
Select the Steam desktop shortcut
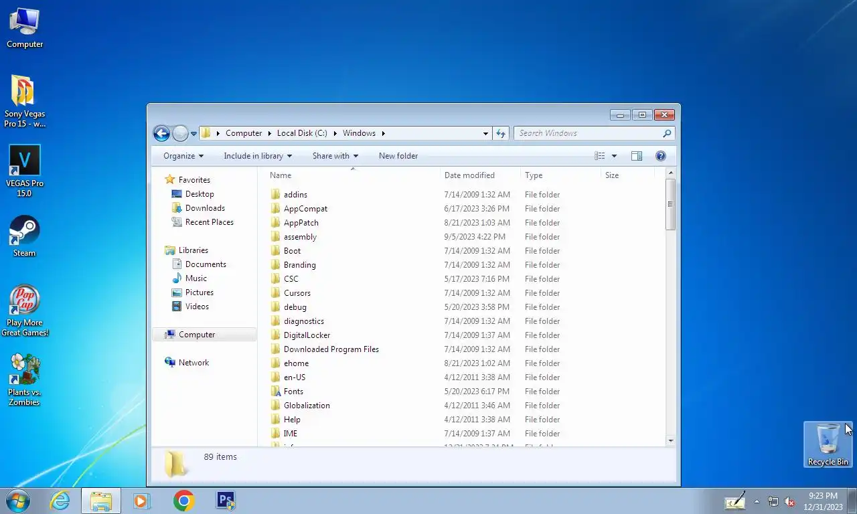[25, 236]
